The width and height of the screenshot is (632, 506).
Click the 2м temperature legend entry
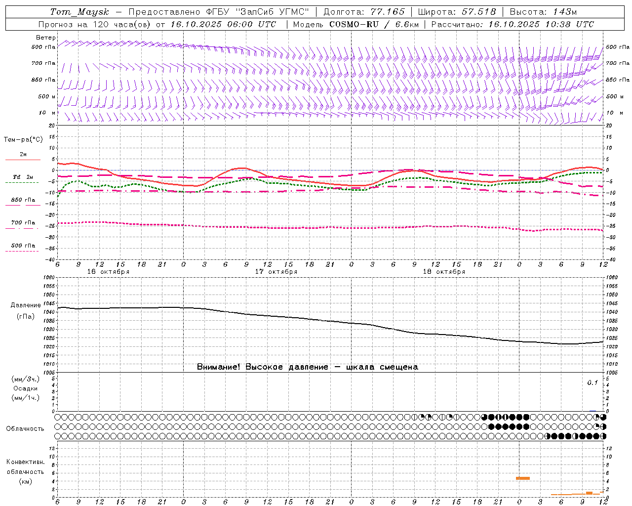click(x=23, y=155)
